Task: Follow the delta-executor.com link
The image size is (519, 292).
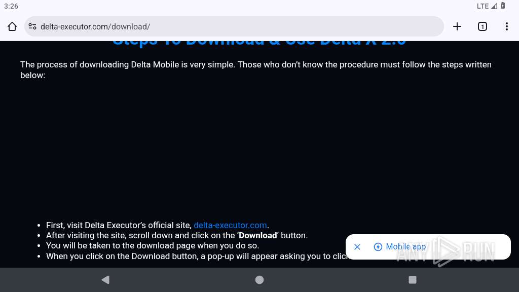Action: tap(230, 225)
